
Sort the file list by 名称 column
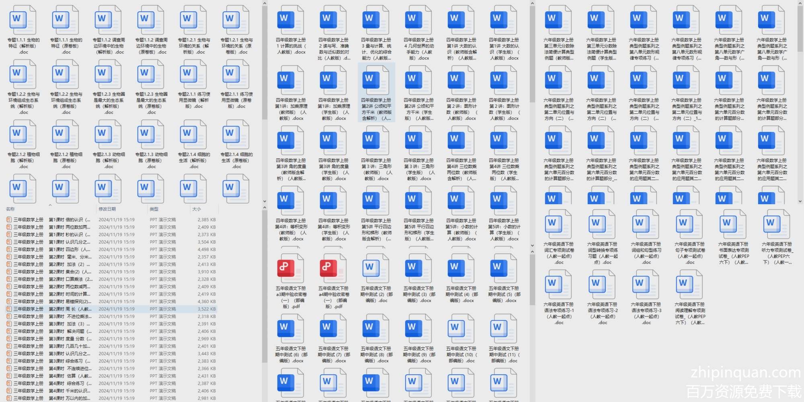coord(10,209)
